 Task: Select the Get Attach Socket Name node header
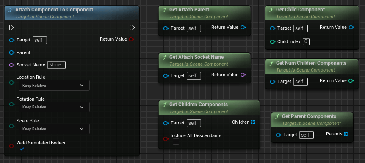205,60
